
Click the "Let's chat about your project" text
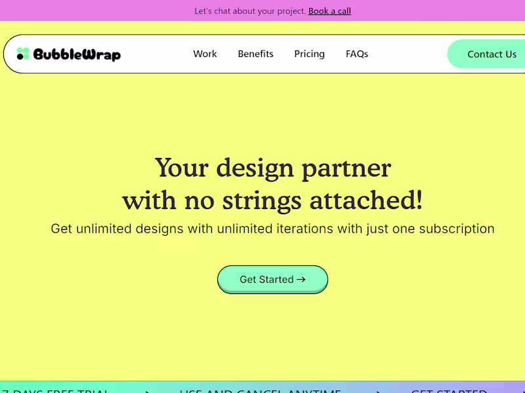pyautogui.click(x=250, y=11)
